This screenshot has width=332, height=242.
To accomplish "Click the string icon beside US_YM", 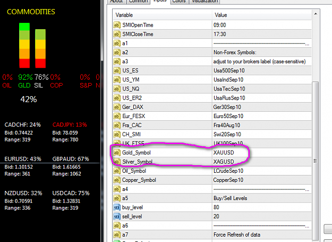I will click(x=117, y=80).
